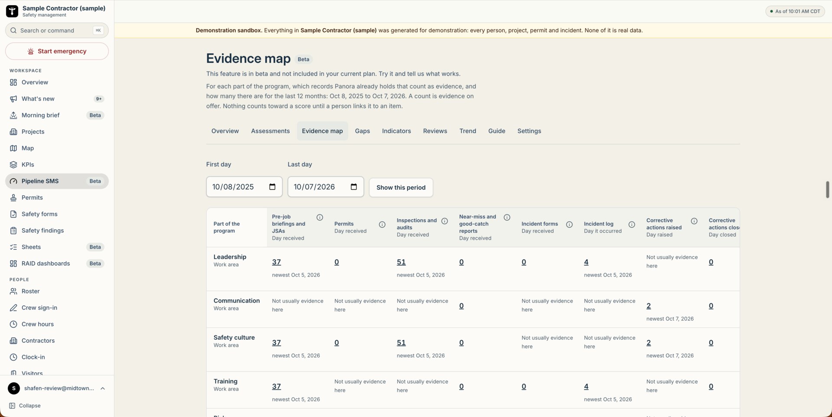The width and height of the screenshot is (832, 417).
Task: Click the Search or command field
Action: pyautogui.click(x=57, y=30)
